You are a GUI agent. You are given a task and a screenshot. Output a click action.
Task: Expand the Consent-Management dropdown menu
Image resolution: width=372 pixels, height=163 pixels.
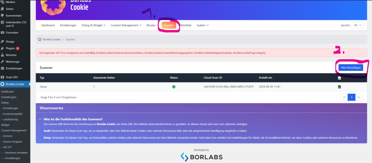(126, 25)
